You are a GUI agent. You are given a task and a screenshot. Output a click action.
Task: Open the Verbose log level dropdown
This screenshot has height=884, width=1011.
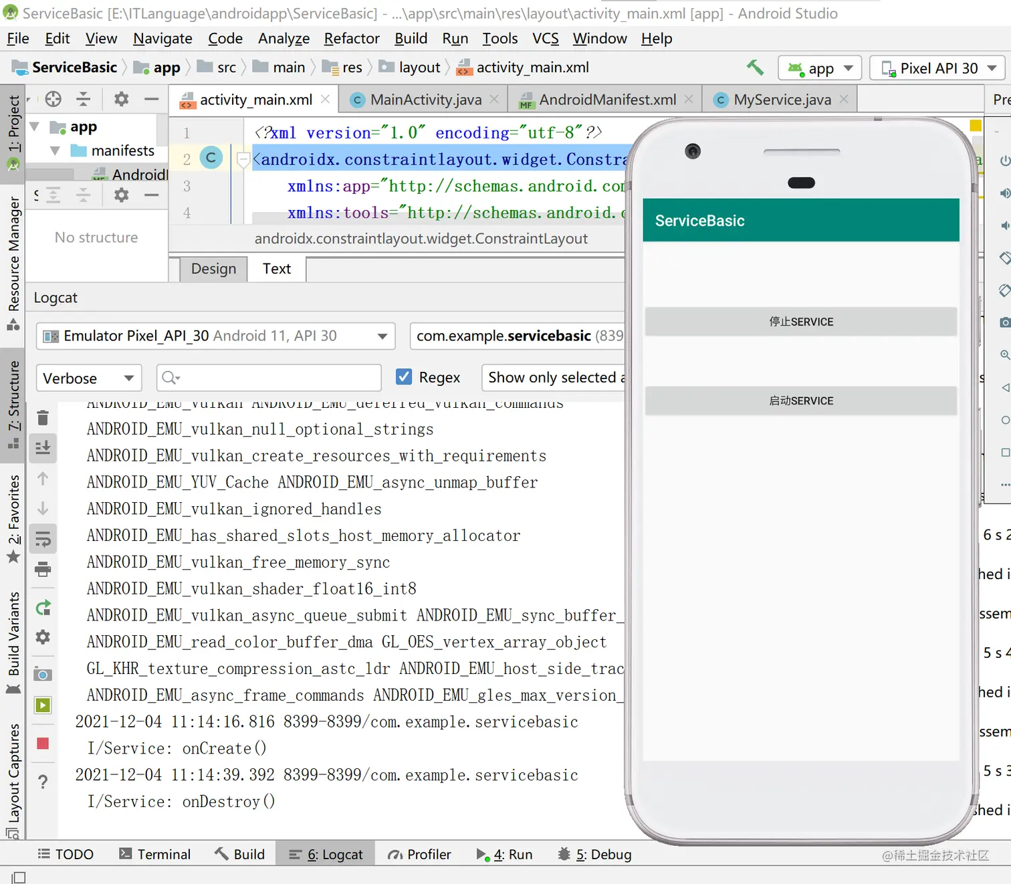pos(89,378)
